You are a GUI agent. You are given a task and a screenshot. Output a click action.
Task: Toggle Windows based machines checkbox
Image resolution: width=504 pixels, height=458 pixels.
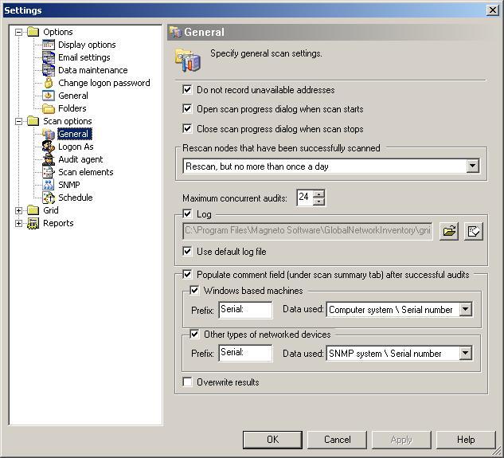tap(194, 291)
